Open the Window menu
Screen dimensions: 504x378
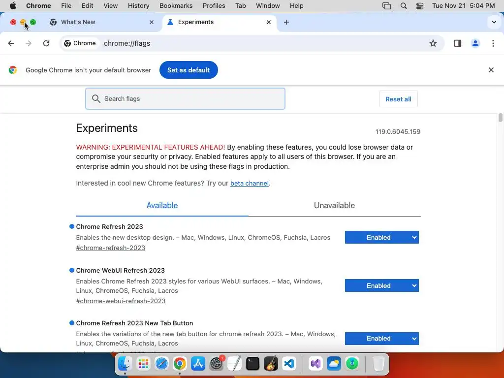(x=268, y=6)
